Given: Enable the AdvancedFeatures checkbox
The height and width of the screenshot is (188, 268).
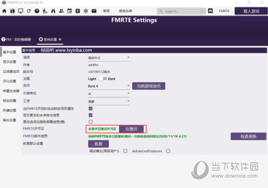Looking at the screenshot, I should pyautogui.click(x=168, y=151).
